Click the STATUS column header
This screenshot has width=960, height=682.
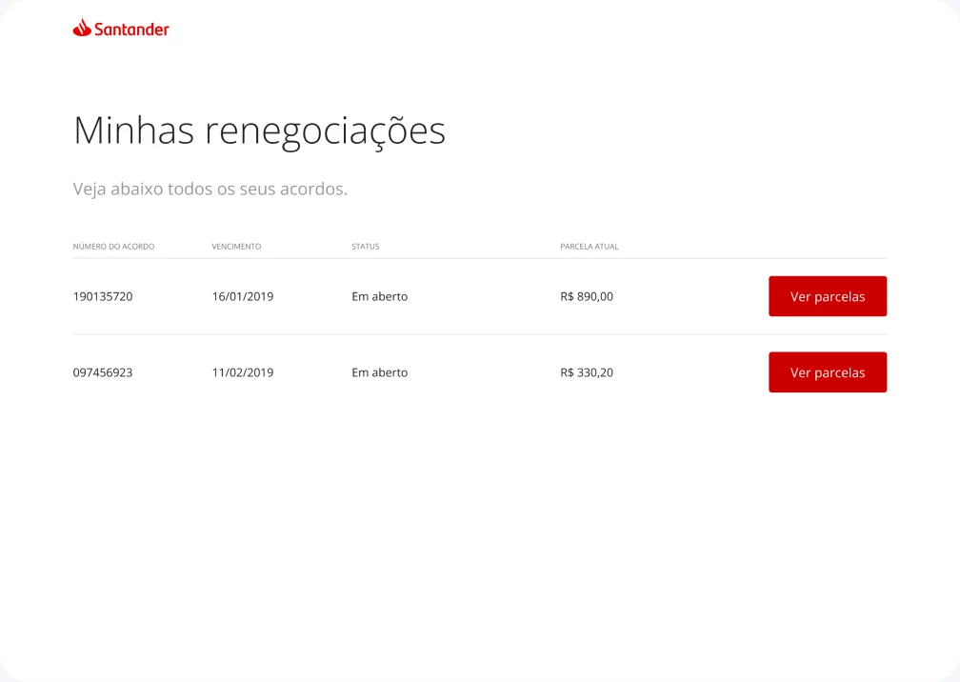click(x=366, y=246)
